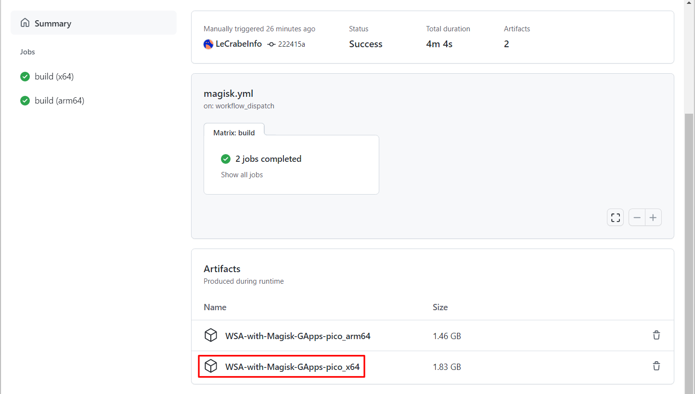
Task: Open commit 222415a
Action: tap(292, 44)
